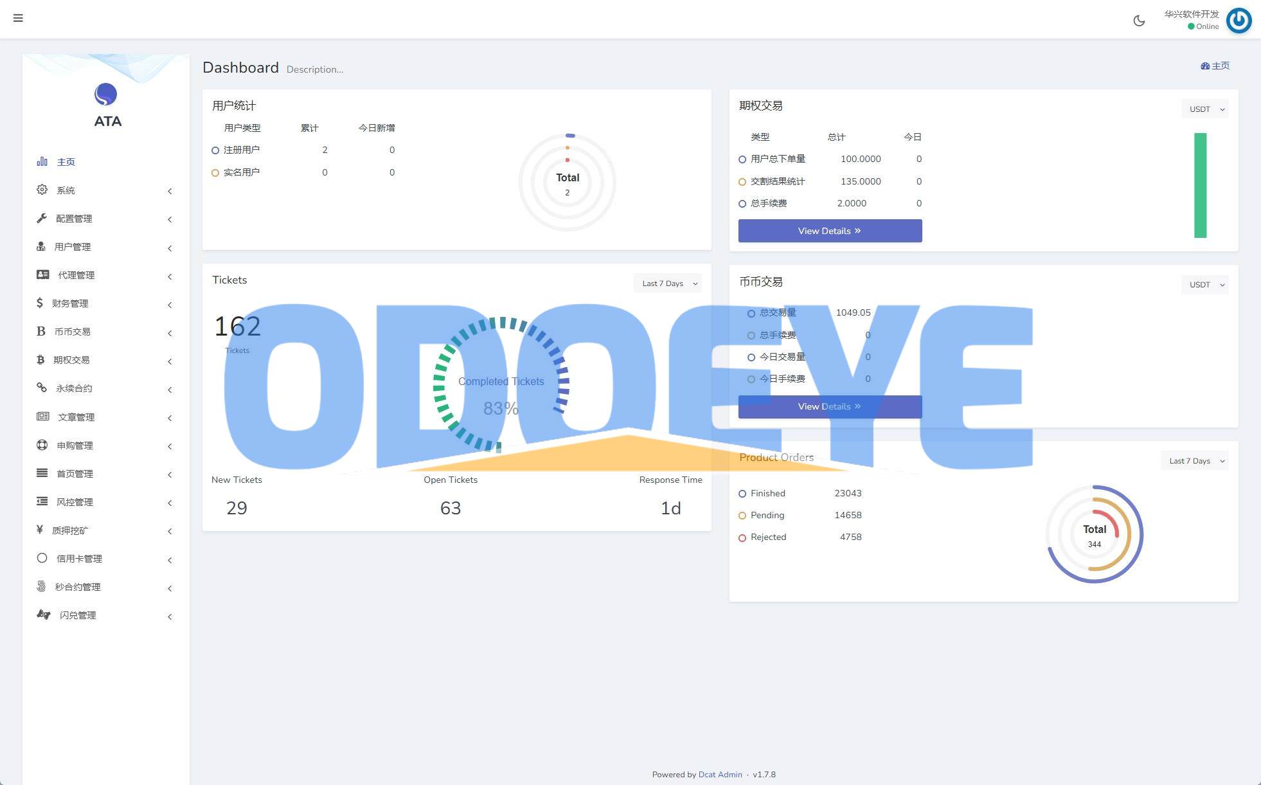
Task: Click the wrench icon for 配置管理
Action: (42, 219)
